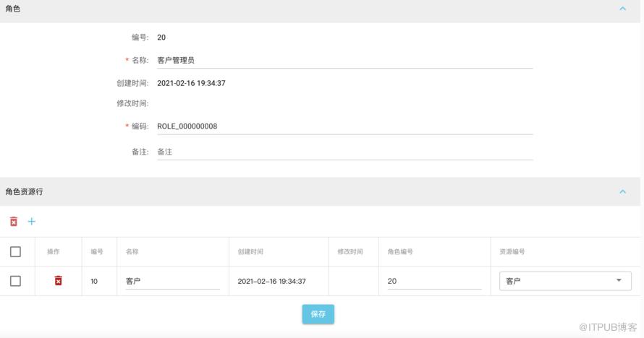Image resolution: width=644 pixels, height=338 pixels.
Task: Check the checkbox for row 10
Action: coord(16,281)
